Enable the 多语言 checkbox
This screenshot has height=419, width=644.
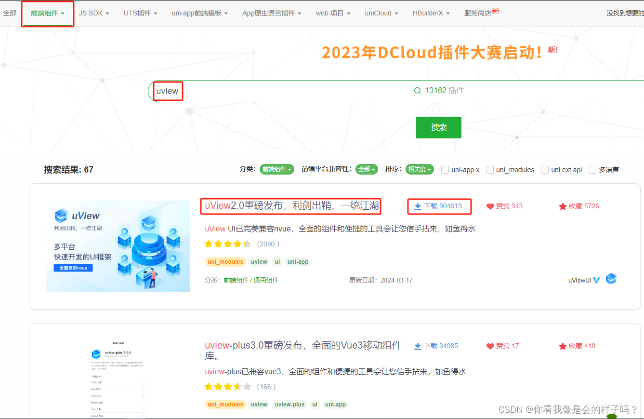(x=592, y=170)
